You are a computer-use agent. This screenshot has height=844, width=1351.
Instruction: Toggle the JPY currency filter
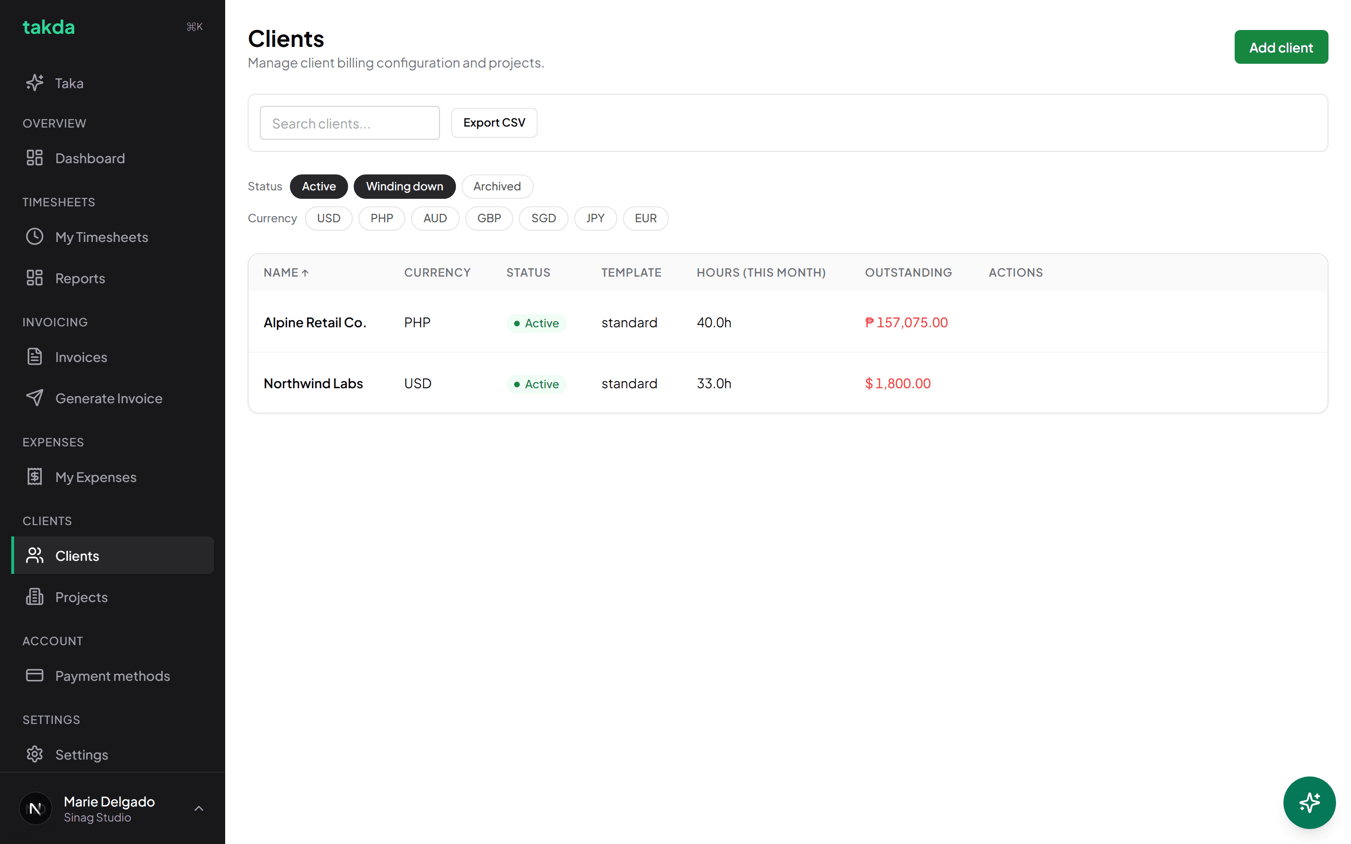595,218
